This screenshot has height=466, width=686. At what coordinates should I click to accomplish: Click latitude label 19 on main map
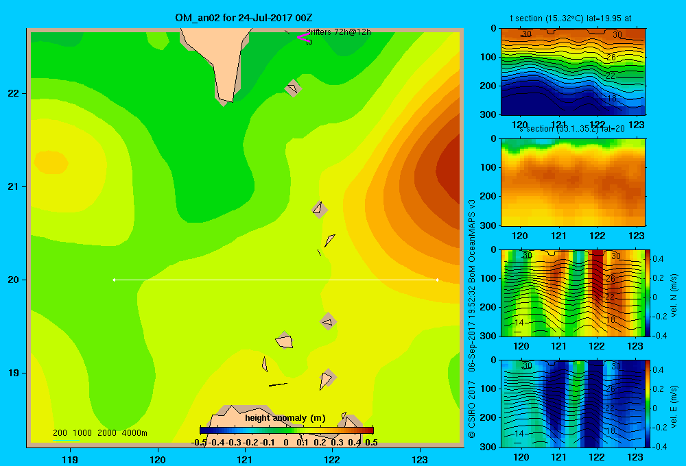pos(14,373)
